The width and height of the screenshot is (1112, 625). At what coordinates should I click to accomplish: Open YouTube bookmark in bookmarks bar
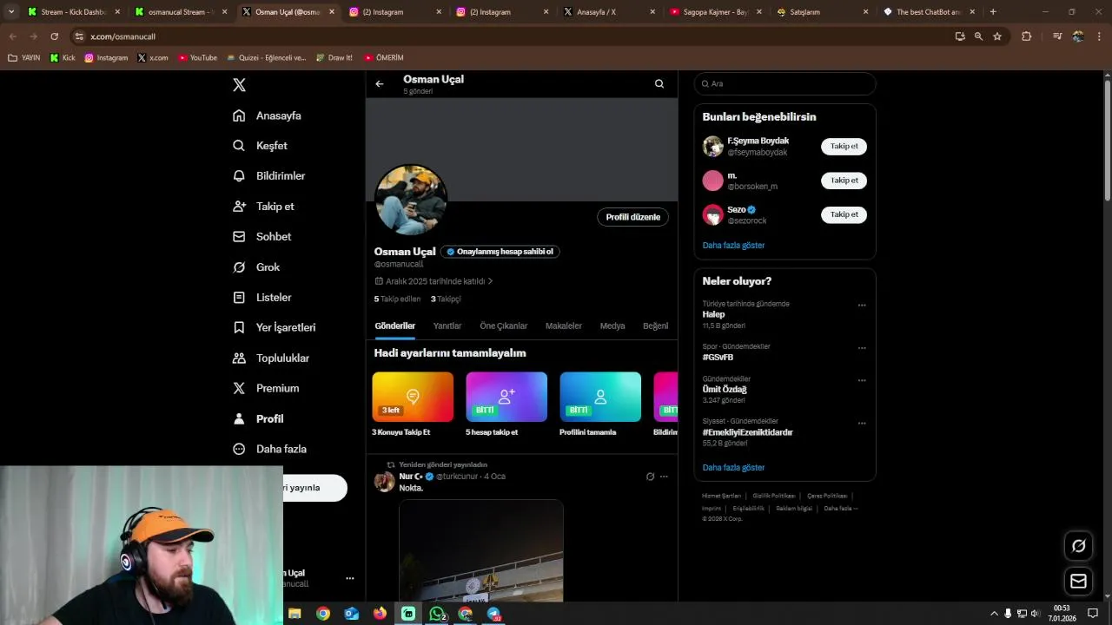coord(197,58)
